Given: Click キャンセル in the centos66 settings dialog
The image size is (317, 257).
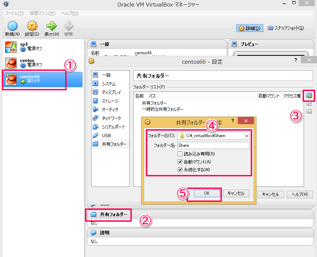Looking at the screenshot, I should pos(271,194).
